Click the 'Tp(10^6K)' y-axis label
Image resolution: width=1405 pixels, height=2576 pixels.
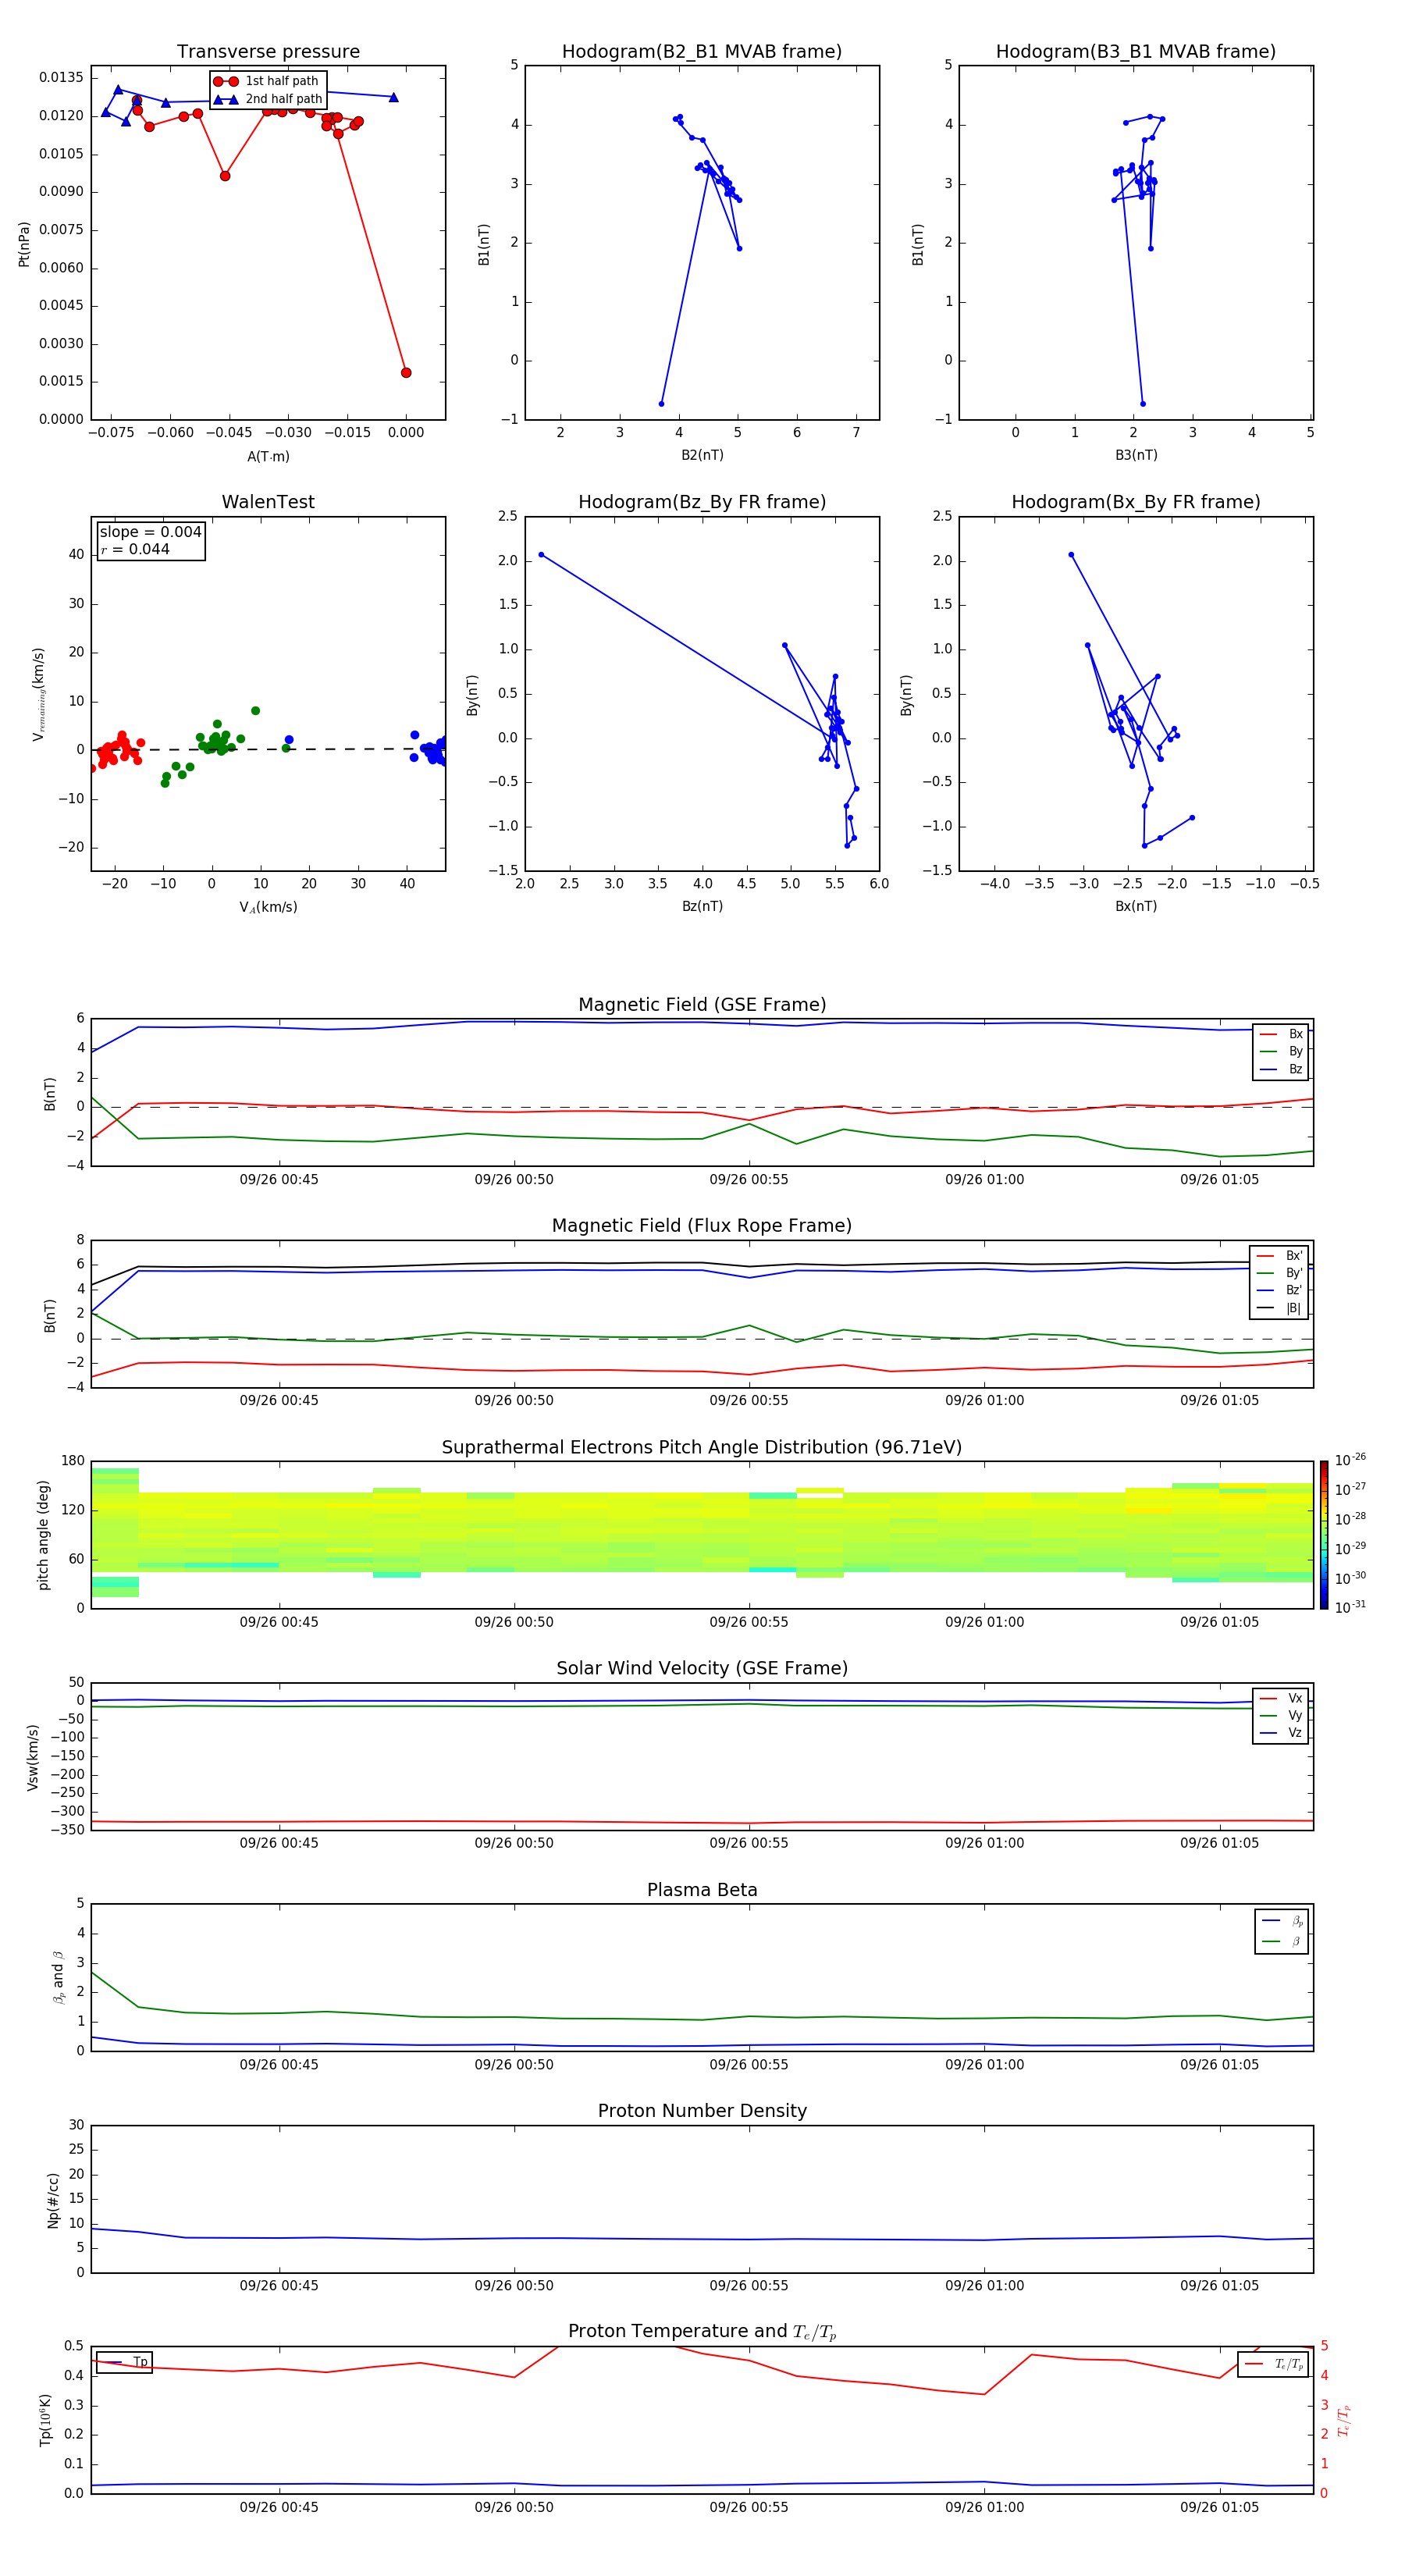[x=45, y=2420]
